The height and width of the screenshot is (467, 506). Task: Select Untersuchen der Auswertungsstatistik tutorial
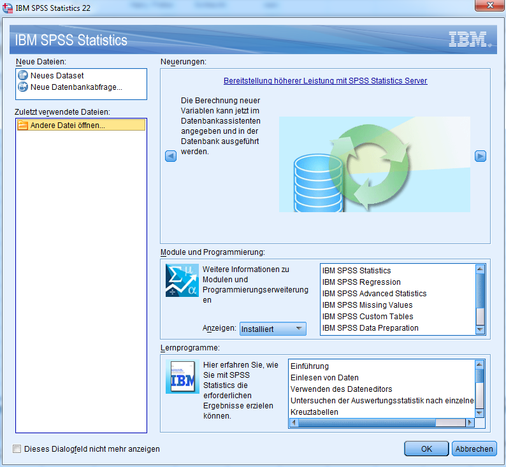coord(382,401)
